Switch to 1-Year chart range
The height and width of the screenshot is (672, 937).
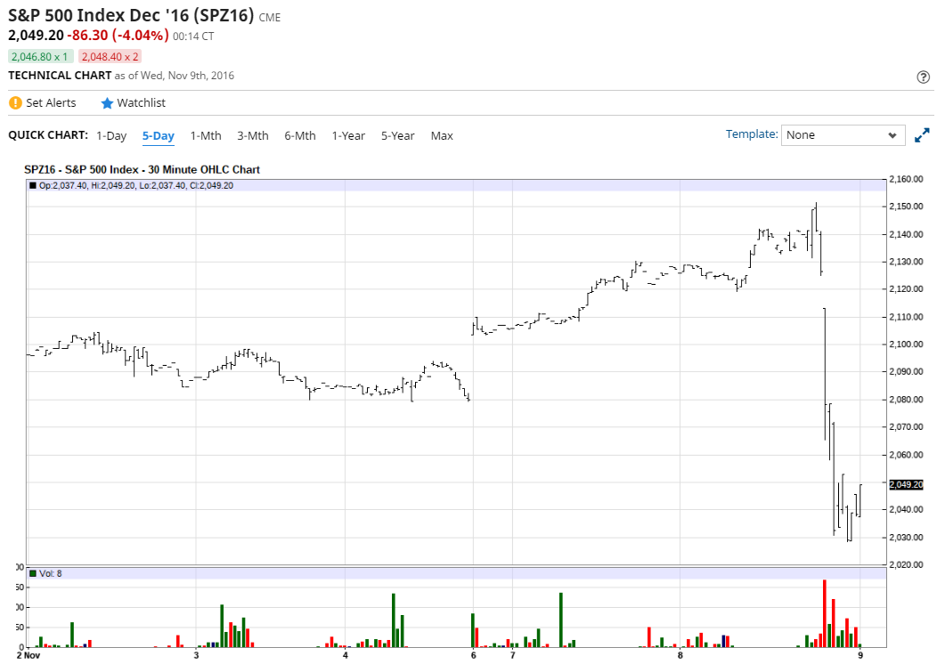point(348,135)
